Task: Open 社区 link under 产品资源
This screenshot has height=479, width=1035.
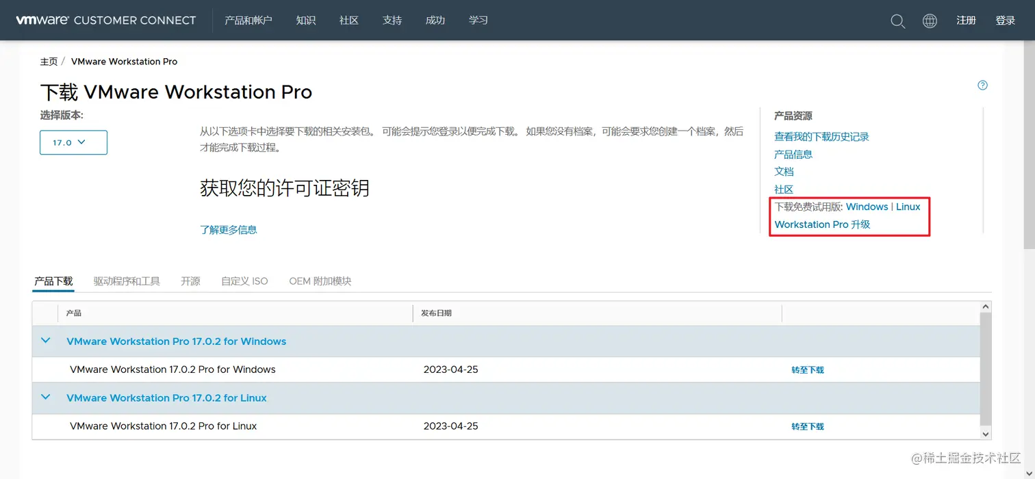Action: (x=784, y=190)
